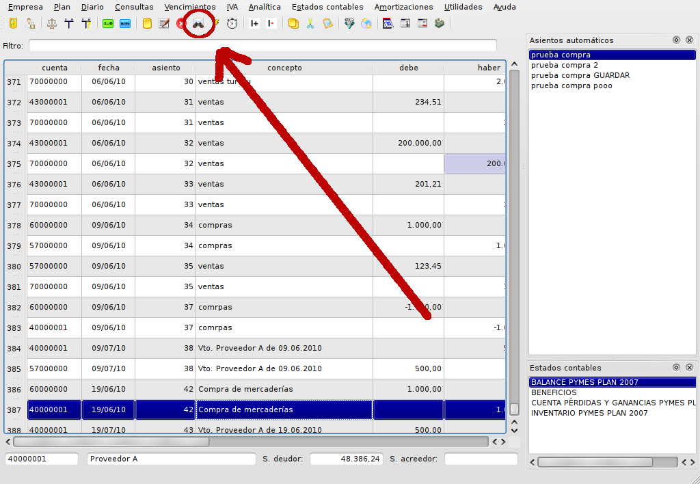Open the Ayuda menu

click(x=504, y=7)
